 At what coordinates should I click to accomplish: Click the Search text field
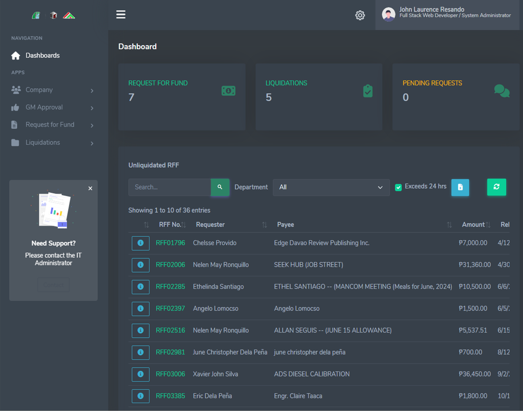170,187
